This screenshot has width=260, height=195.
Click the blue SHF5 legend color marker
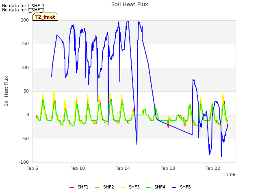click(x=174, y=188)
